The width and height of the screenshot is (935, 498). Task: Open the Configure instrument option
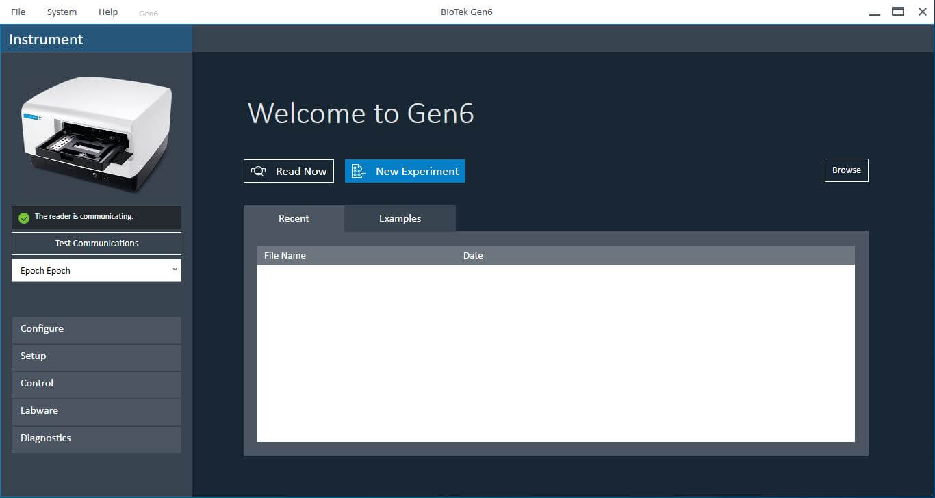pos(97,329)
